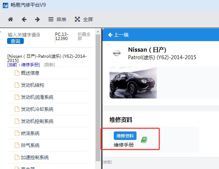Viewport: 219px width, 169px height.
Task: Click the document icon beside 发动机控制系统
Action: [17, 121]
